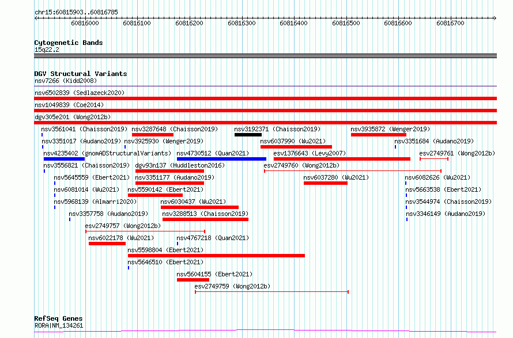The width and height of the screenshot is (513, 338).
Task: Click ruler position 60816400
Action: click(294, 23)
